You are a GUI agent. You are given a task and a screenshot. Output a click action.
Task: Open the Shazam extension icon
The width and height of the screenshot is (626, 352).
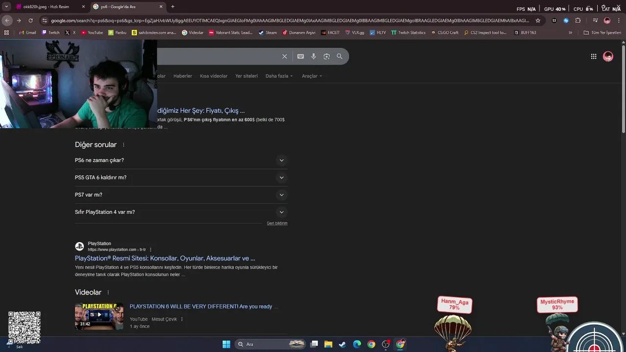point(566,21)
